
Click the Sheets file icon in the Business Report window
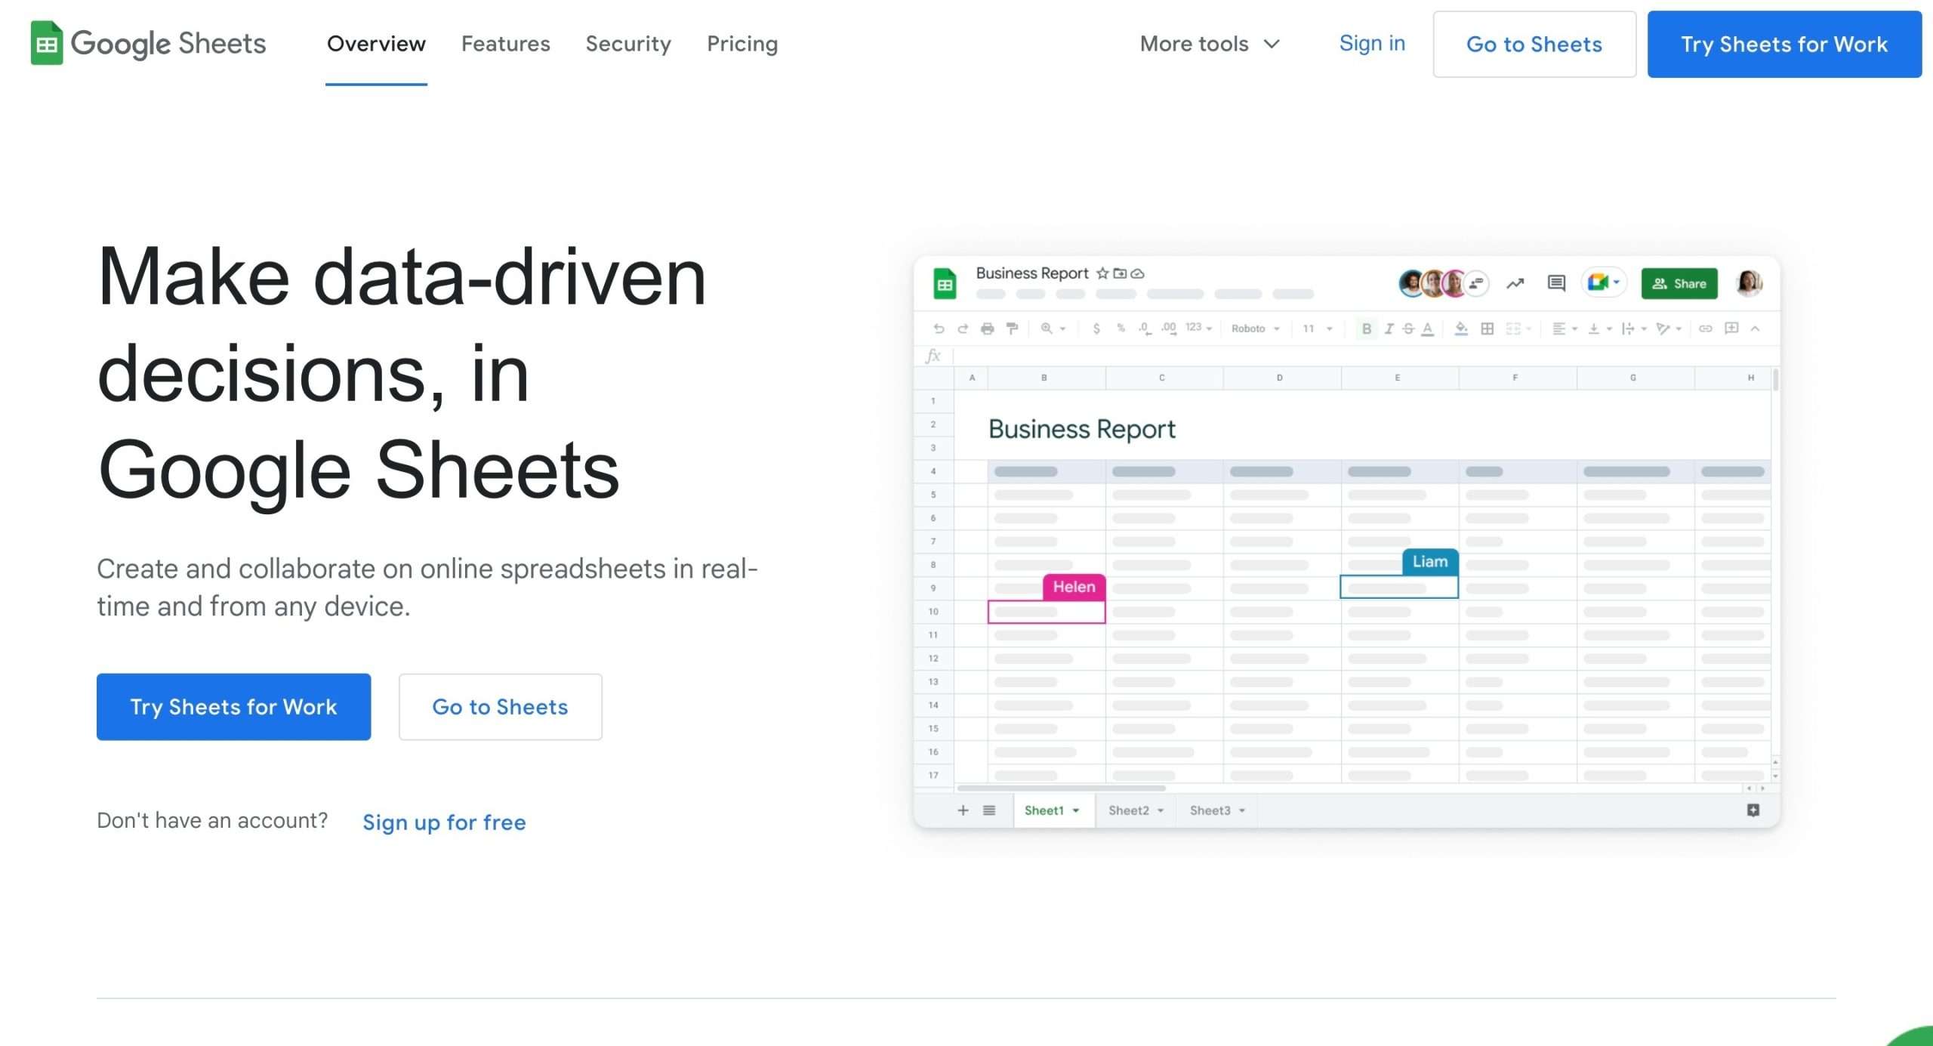coord(945,284)
